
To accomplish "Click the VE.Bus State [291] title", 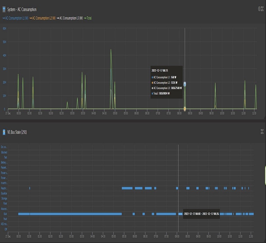I will click(17, 132).
